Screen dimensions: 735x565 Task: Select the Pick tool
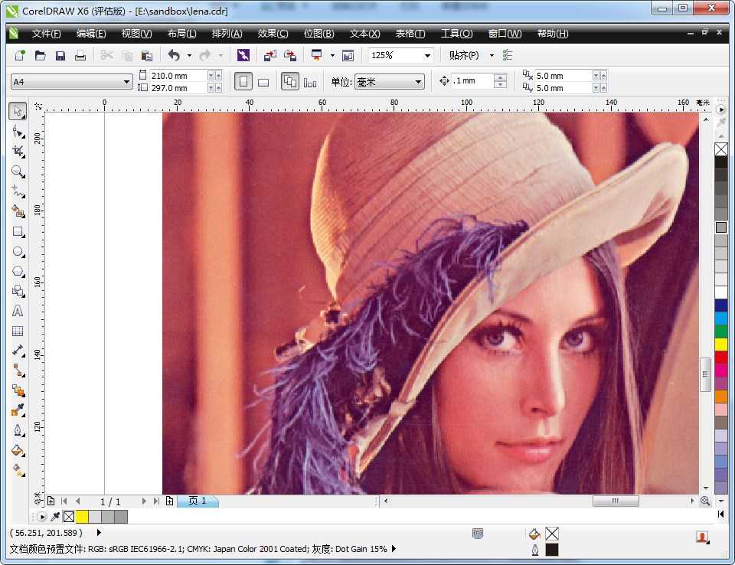point(18,111)
